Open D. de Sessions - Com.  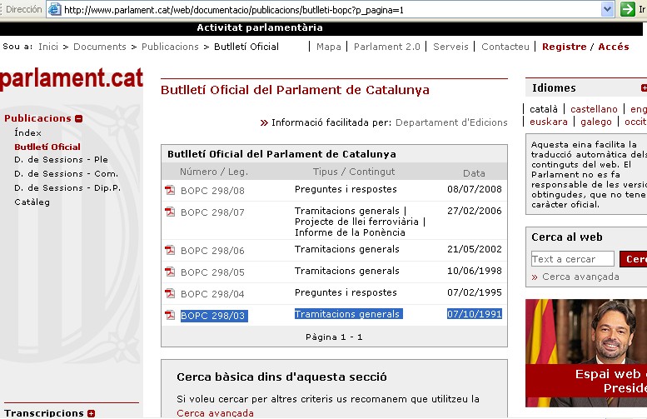[66, 174]
